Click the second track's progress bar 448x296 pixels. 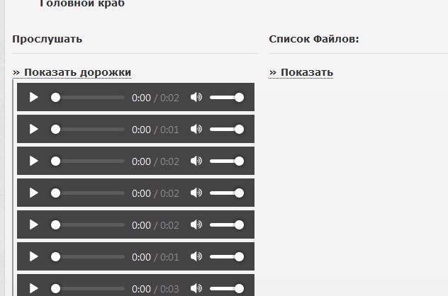click(89, 130)
